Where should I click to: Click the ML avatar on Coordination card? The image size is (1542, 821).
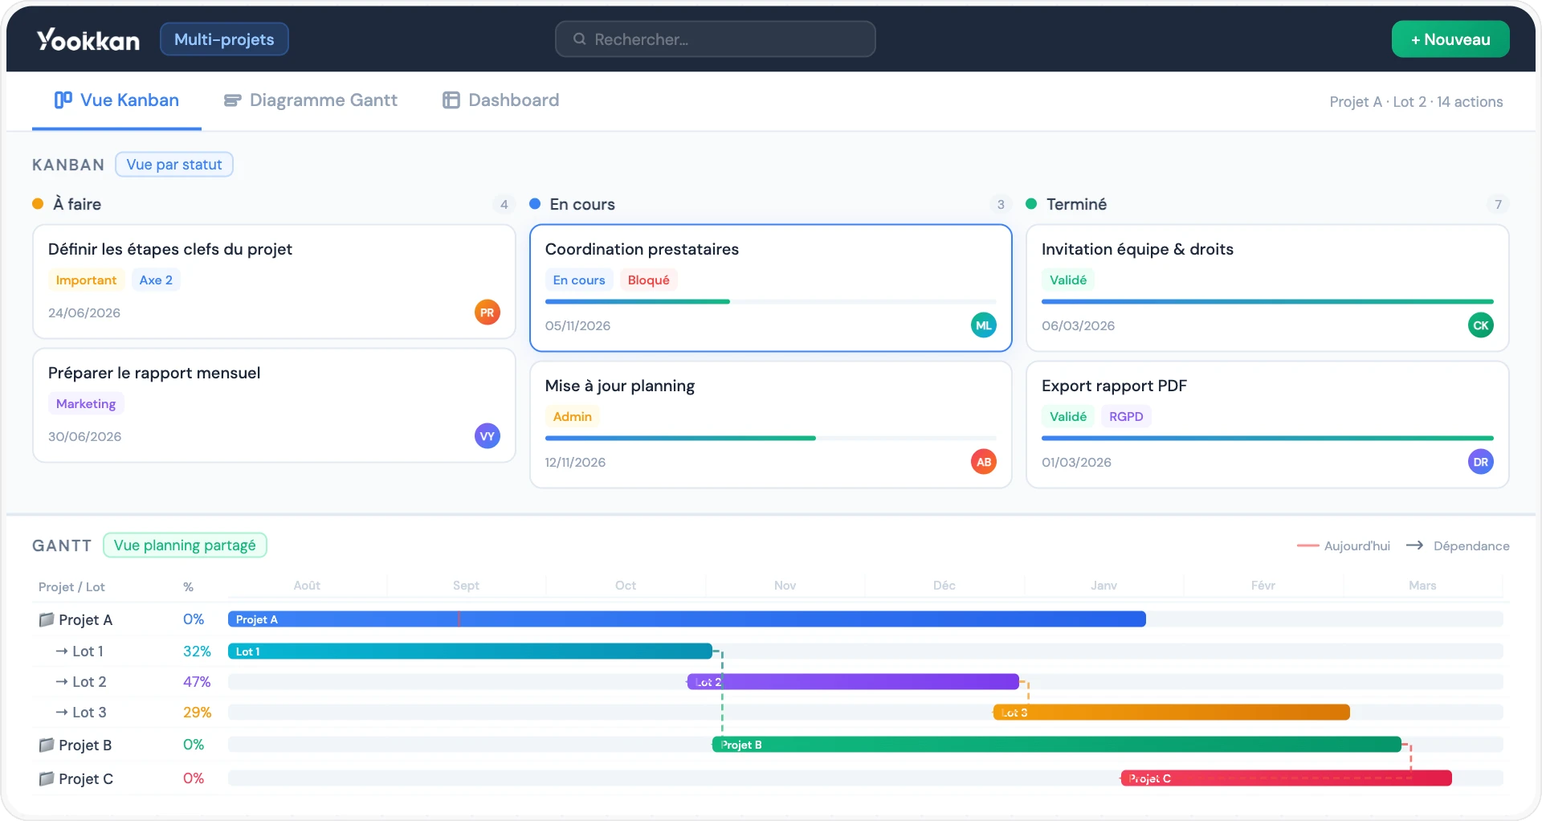983,325
